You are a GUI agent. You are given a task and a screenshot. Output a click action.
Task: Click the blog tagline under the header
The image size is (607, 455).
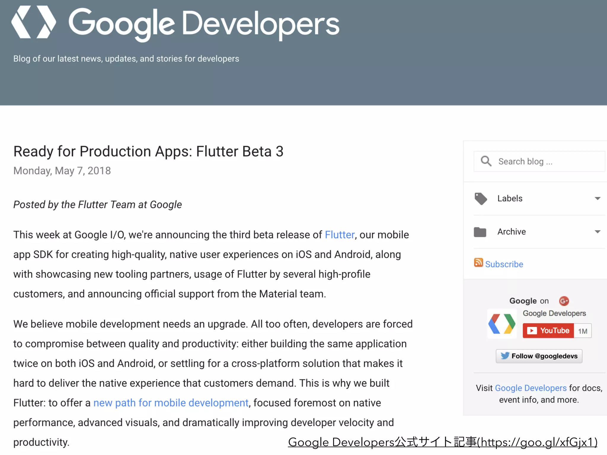[x=126, y=59]
